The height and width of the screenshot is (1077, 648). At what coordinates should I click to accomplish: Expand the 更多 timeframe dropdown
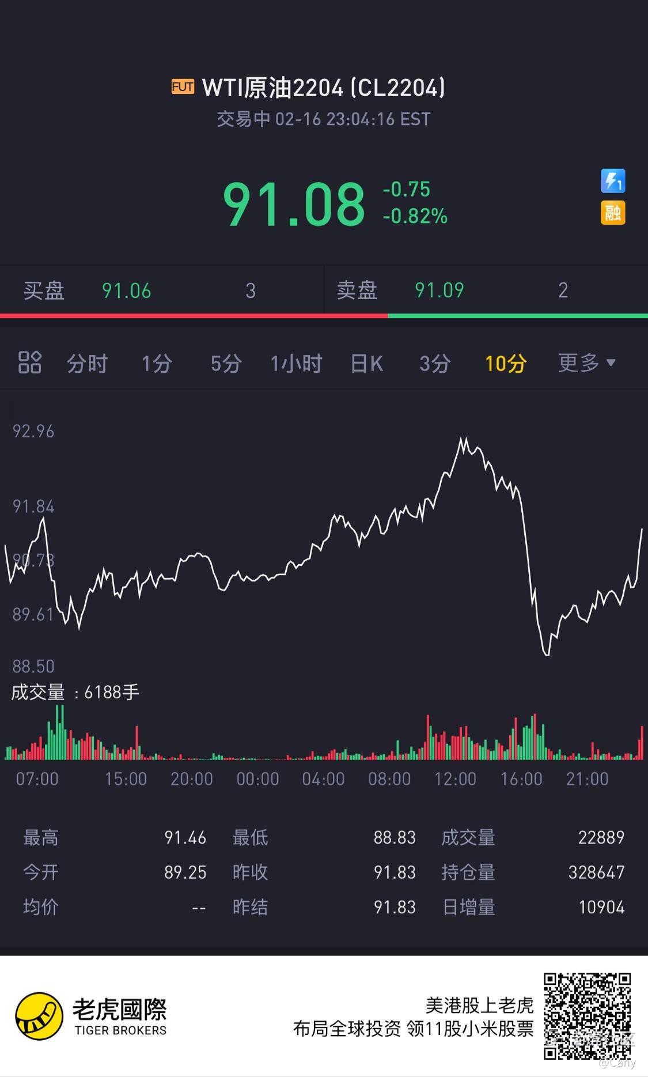(x=587, y=362)
